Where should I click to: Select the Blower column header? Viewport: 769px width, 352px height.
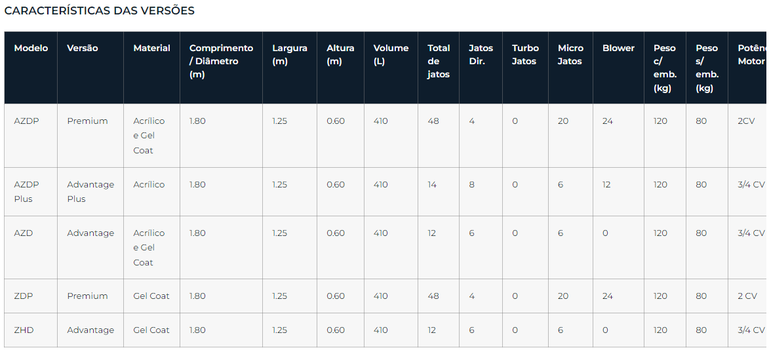point(618,48)
